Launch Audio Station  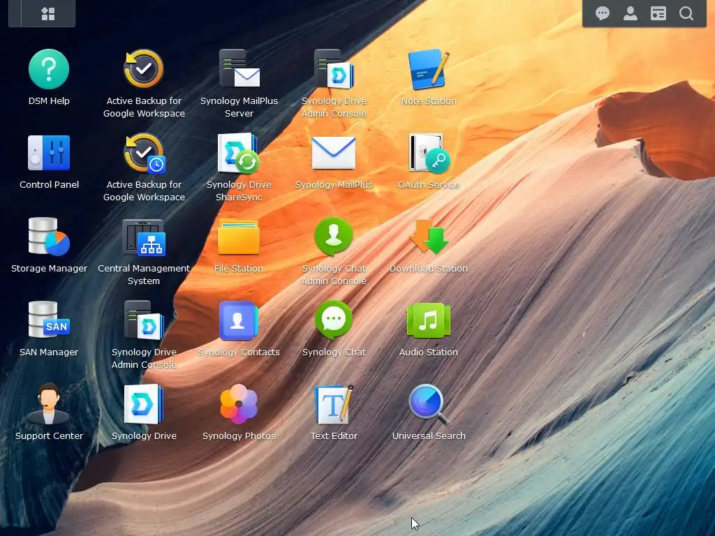pyautogui.click(x=428, y=320)
